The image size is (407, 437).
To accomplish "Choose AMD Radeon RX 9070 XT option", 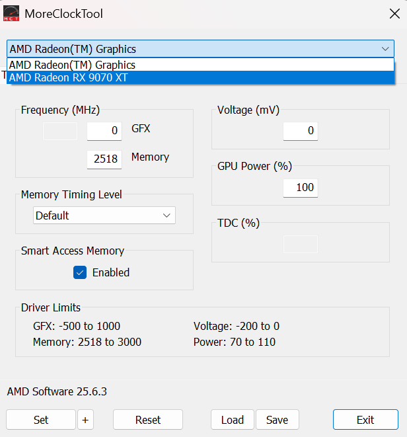I will [x=200, y=77].
